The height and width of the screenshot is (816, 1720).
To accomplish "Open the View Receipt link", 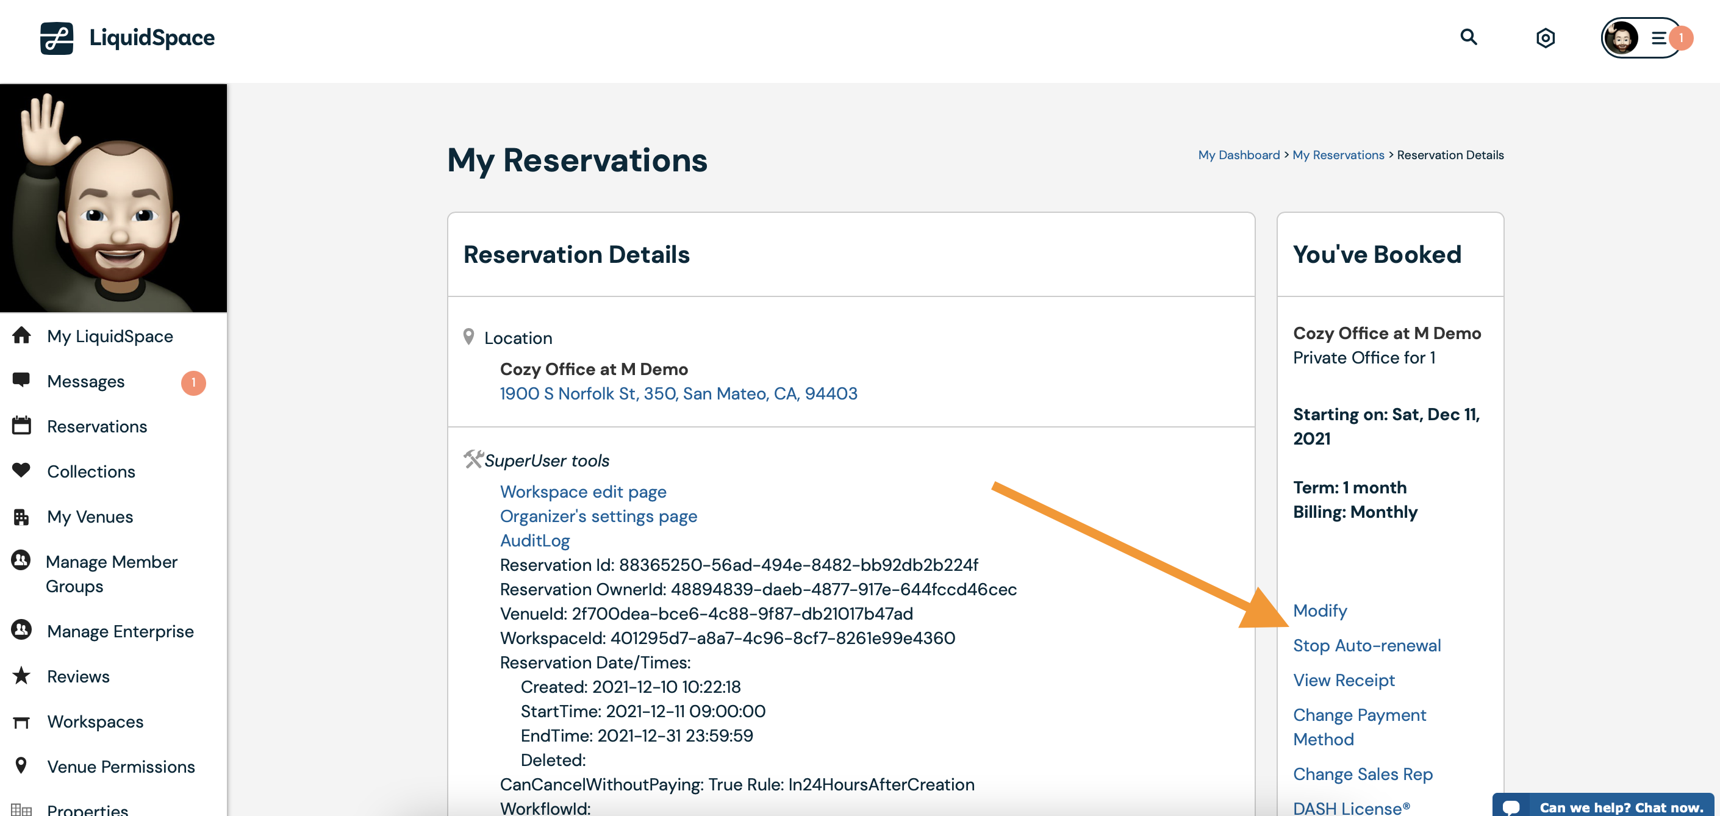I will 1344,681.
